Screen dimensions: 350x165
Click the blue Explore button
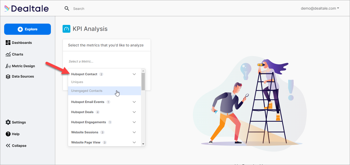point(28,29)
